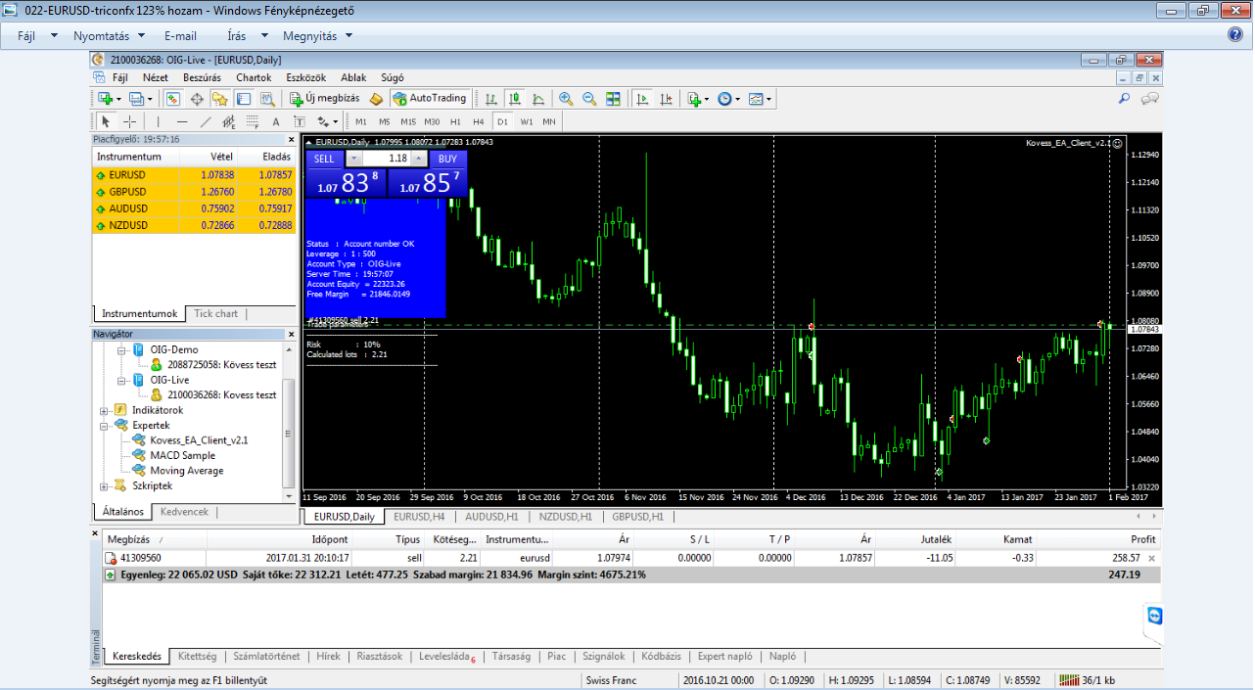Click the Új megbízás new order button
The width and height of the screenshot is (1255, 690).
325,99
